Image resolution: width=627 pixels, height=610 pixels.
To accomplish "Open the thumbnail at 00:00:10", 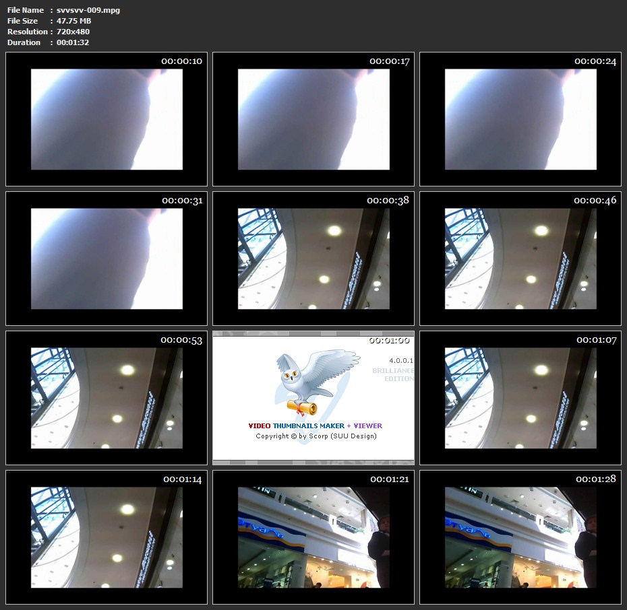I will 107,119.
